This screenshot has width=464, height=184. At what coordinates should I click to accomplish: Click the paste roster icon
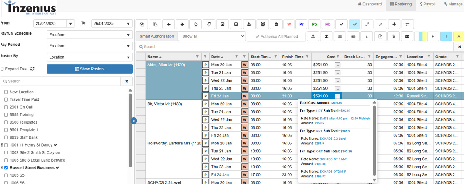(x=155, y=24)
